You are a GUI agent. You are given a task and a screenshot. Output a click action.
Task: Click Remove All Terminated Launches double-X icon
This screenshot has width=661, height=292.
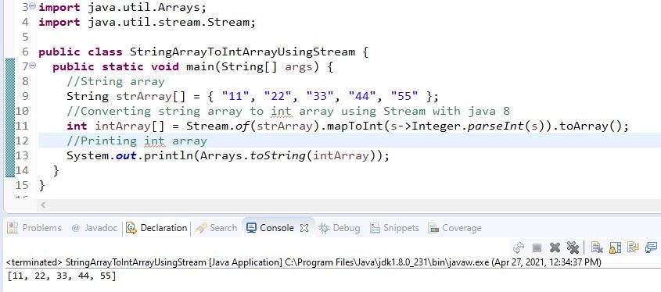coord(573,247)
